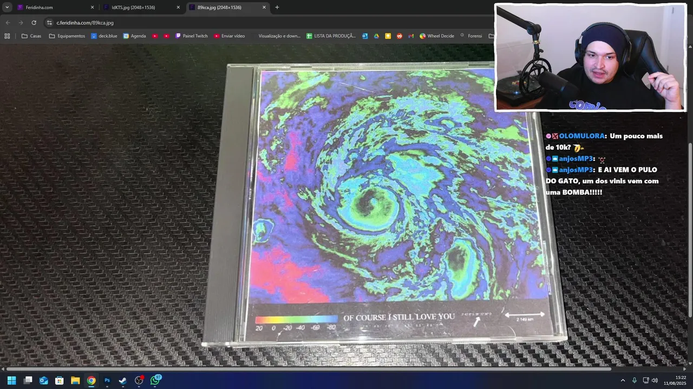Click the anjosMP3 message about PULO DO GATO
The height and width of the screenshot is (389, 693).
tap(603, 181)
